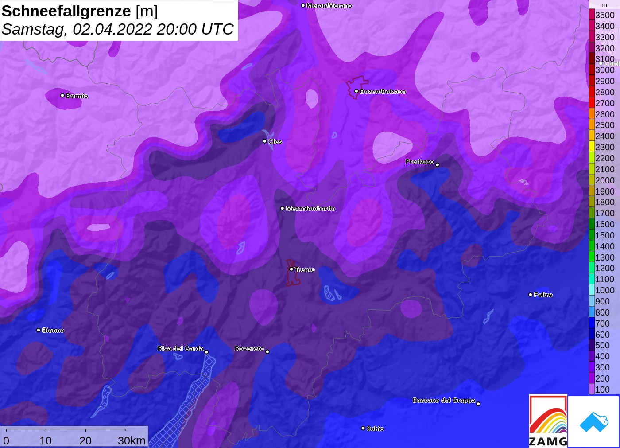Click the Rovereto city marker
Screen dimensions: 620x448
click(267, 351)
